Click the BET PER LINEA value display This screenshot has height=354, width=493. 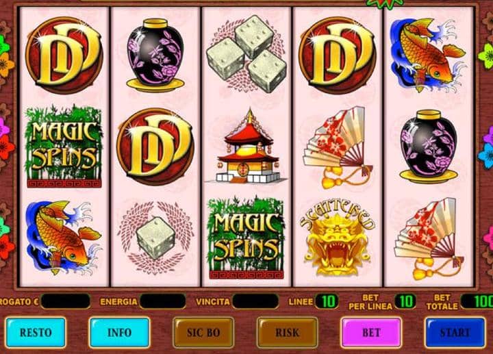coord(405,301)
